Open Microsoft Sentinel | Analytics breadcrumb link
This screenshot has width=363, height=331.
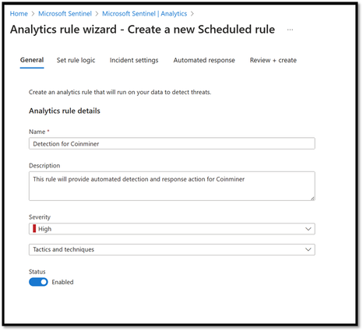[144, 14]
